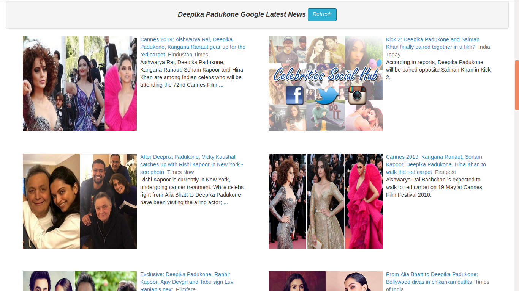The width and height of the screenshot is (519, 291).
Task: Click the orange page scrollbar thumb
Action: pos(517,85)
